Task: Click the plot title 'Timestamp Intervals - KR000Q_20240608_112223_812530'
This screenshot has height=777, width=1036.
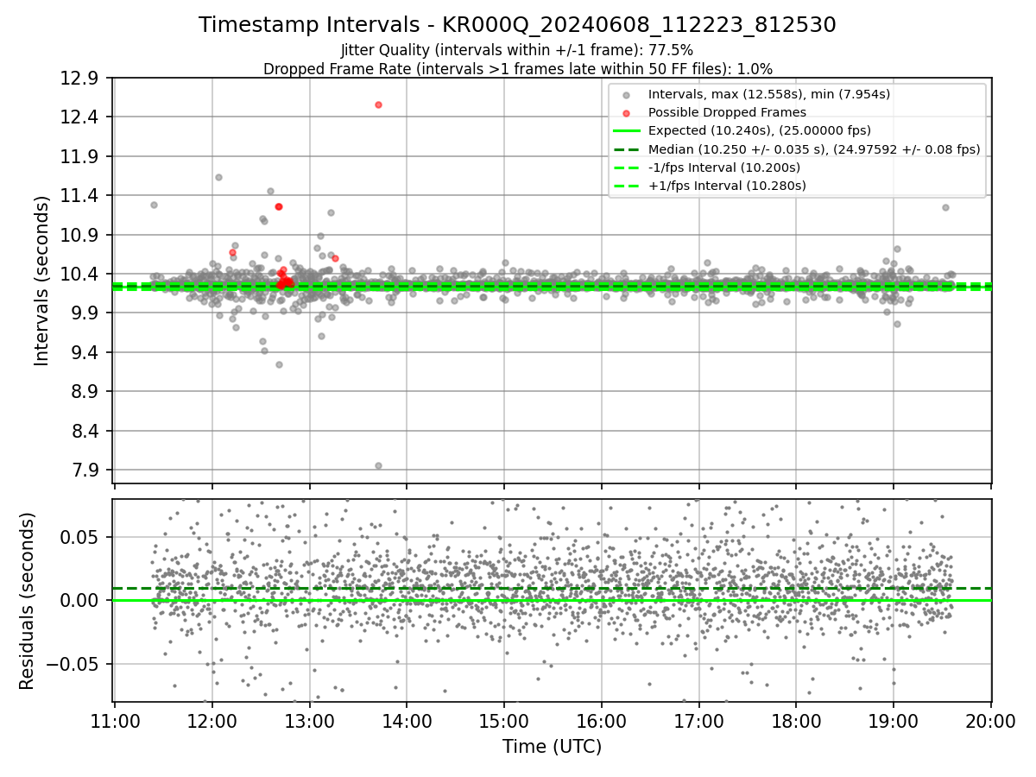Action: pos(517,25)
